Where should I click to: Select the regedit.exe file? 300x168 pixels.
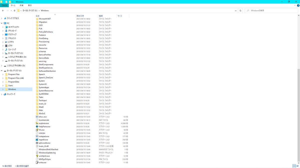[43, 140]
